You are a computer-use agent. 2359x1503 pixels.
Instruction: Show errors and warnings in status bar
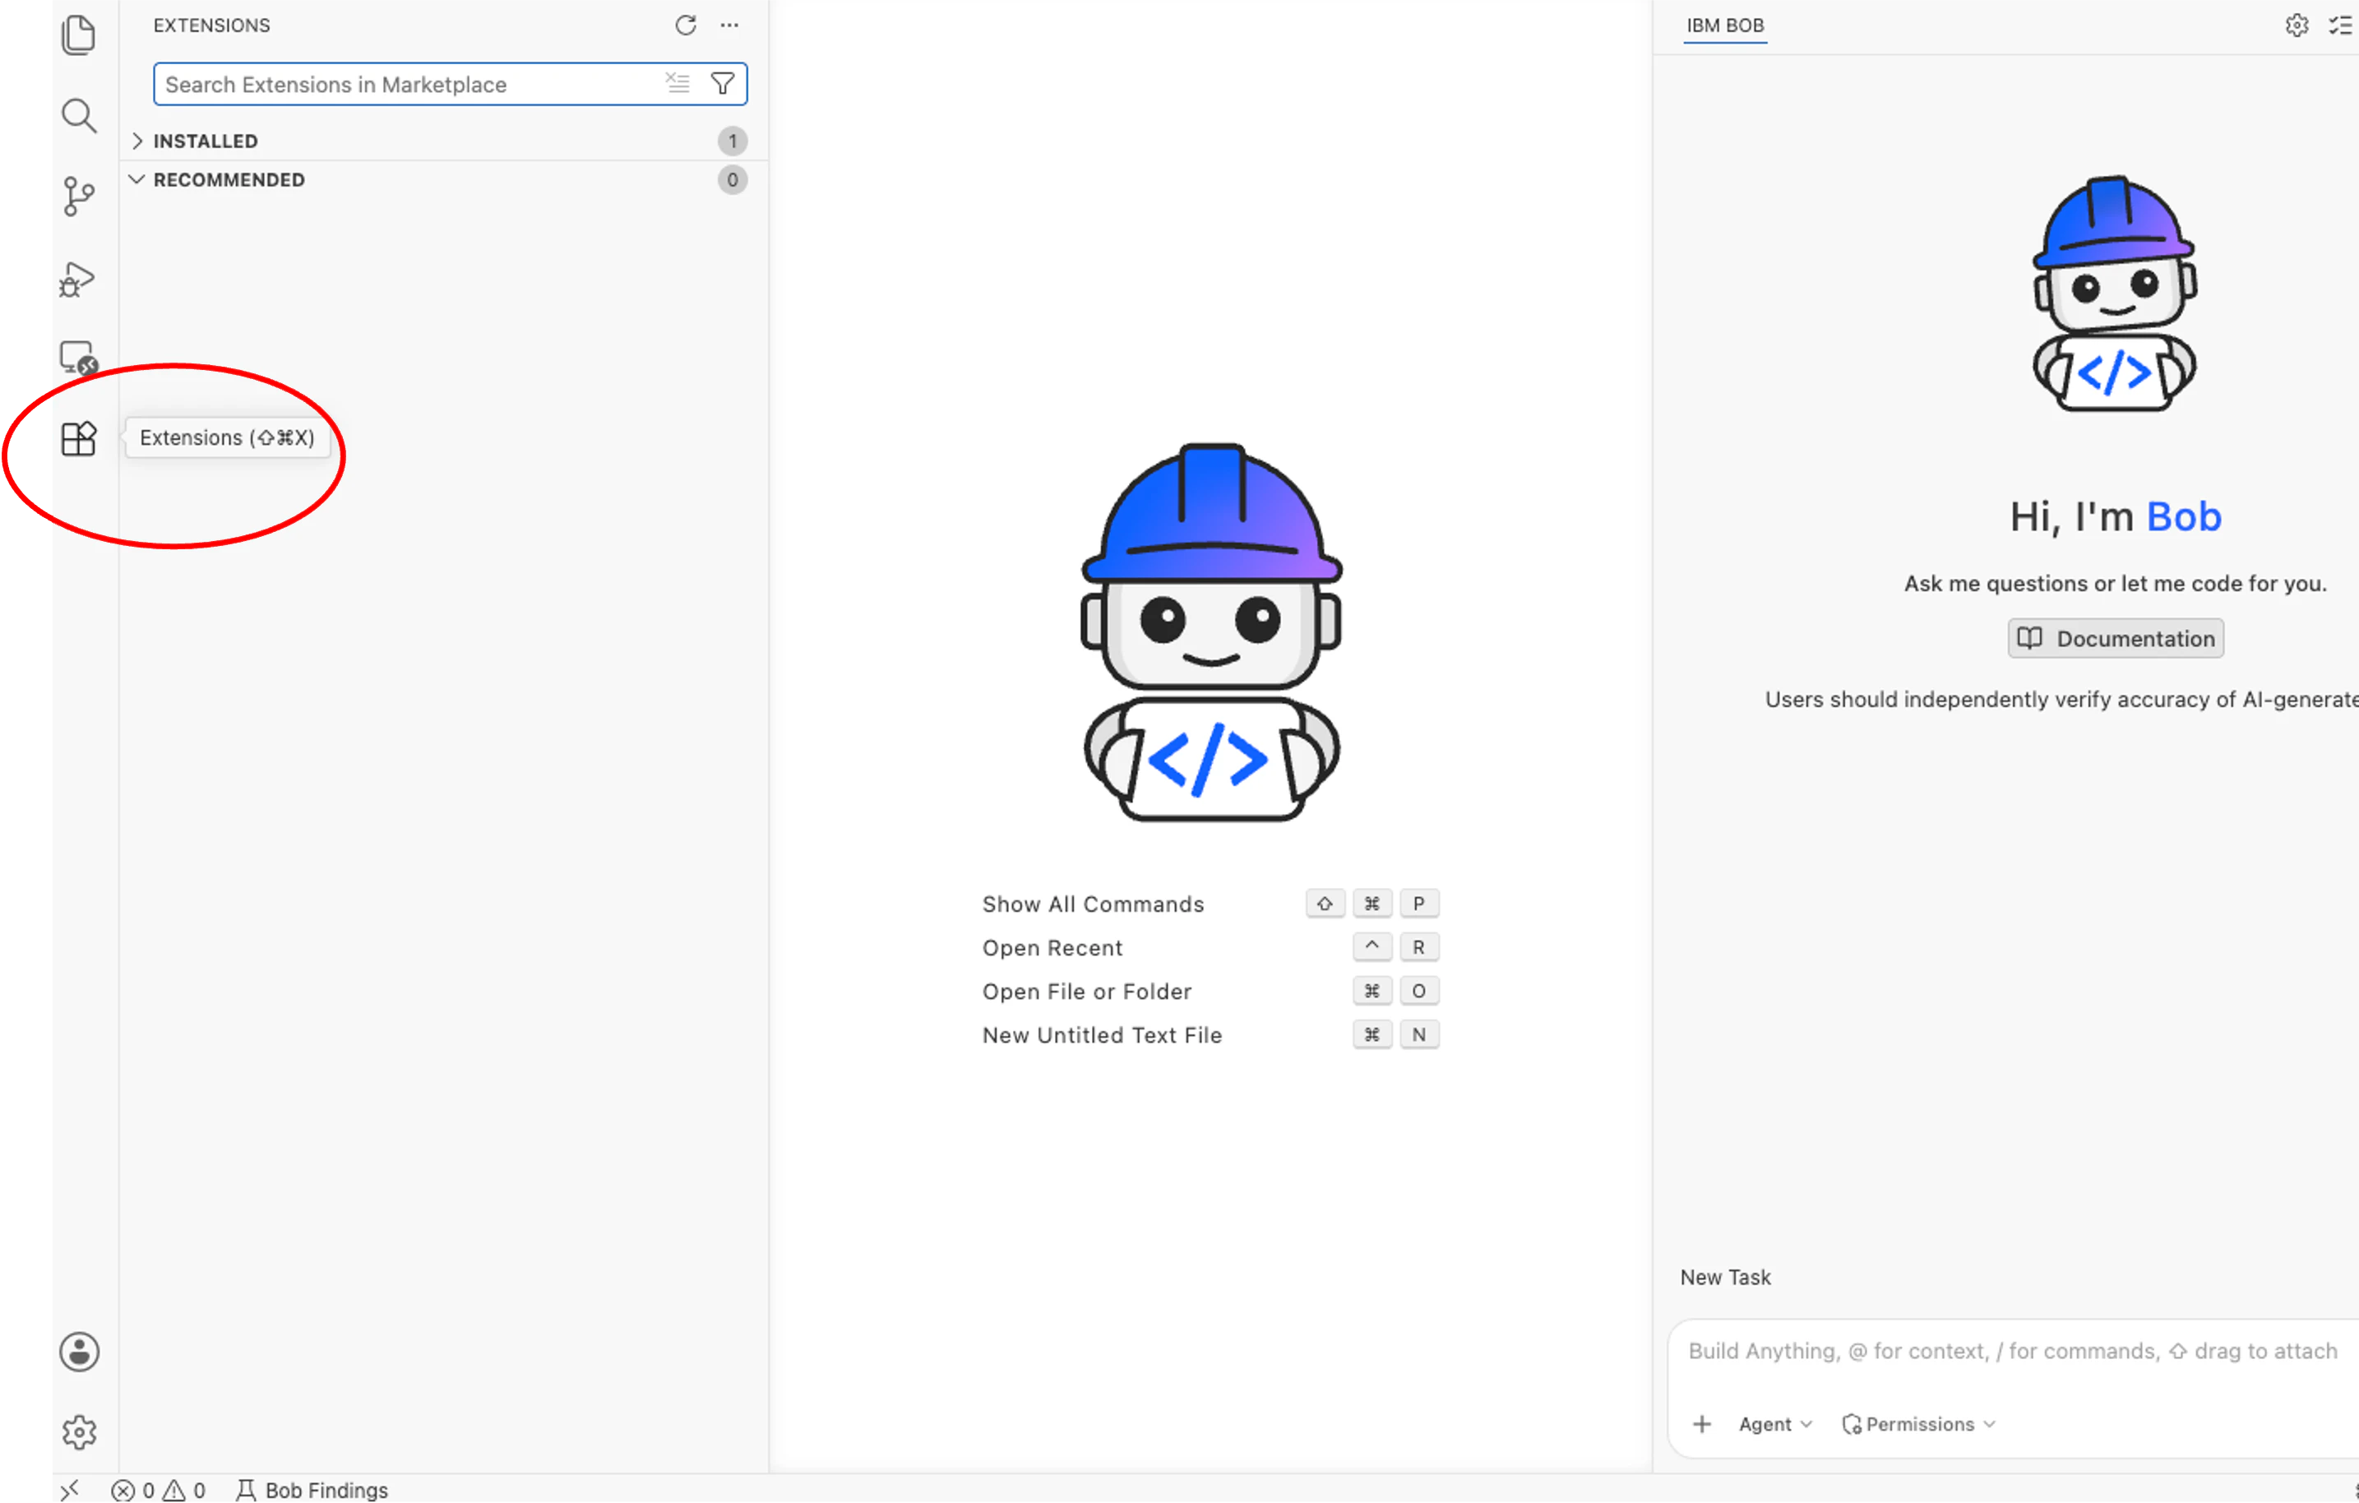158,1491
